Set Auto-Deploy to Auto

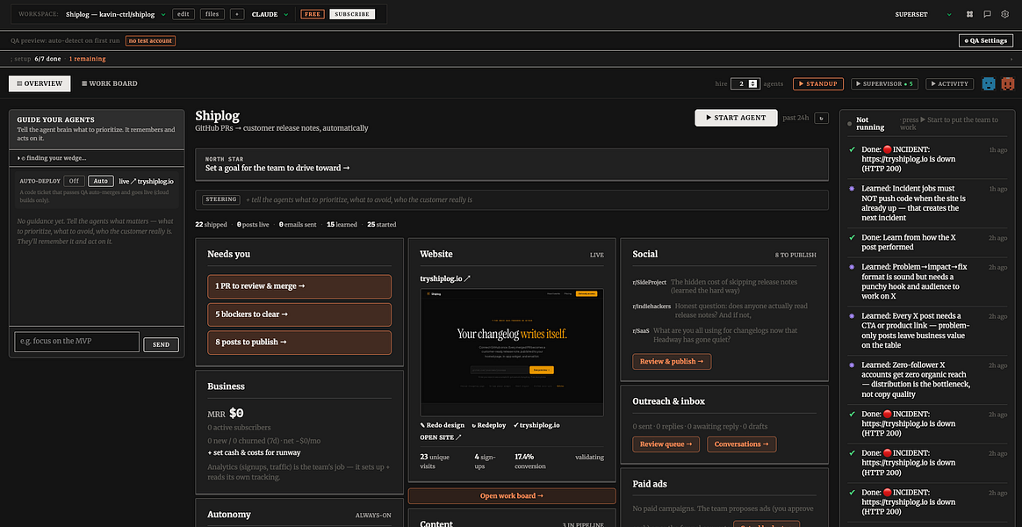tap(100, 181)
